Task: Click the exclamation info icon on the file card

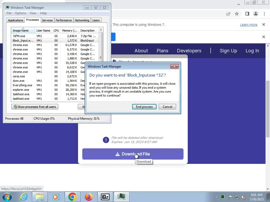Action: point(106,140)
